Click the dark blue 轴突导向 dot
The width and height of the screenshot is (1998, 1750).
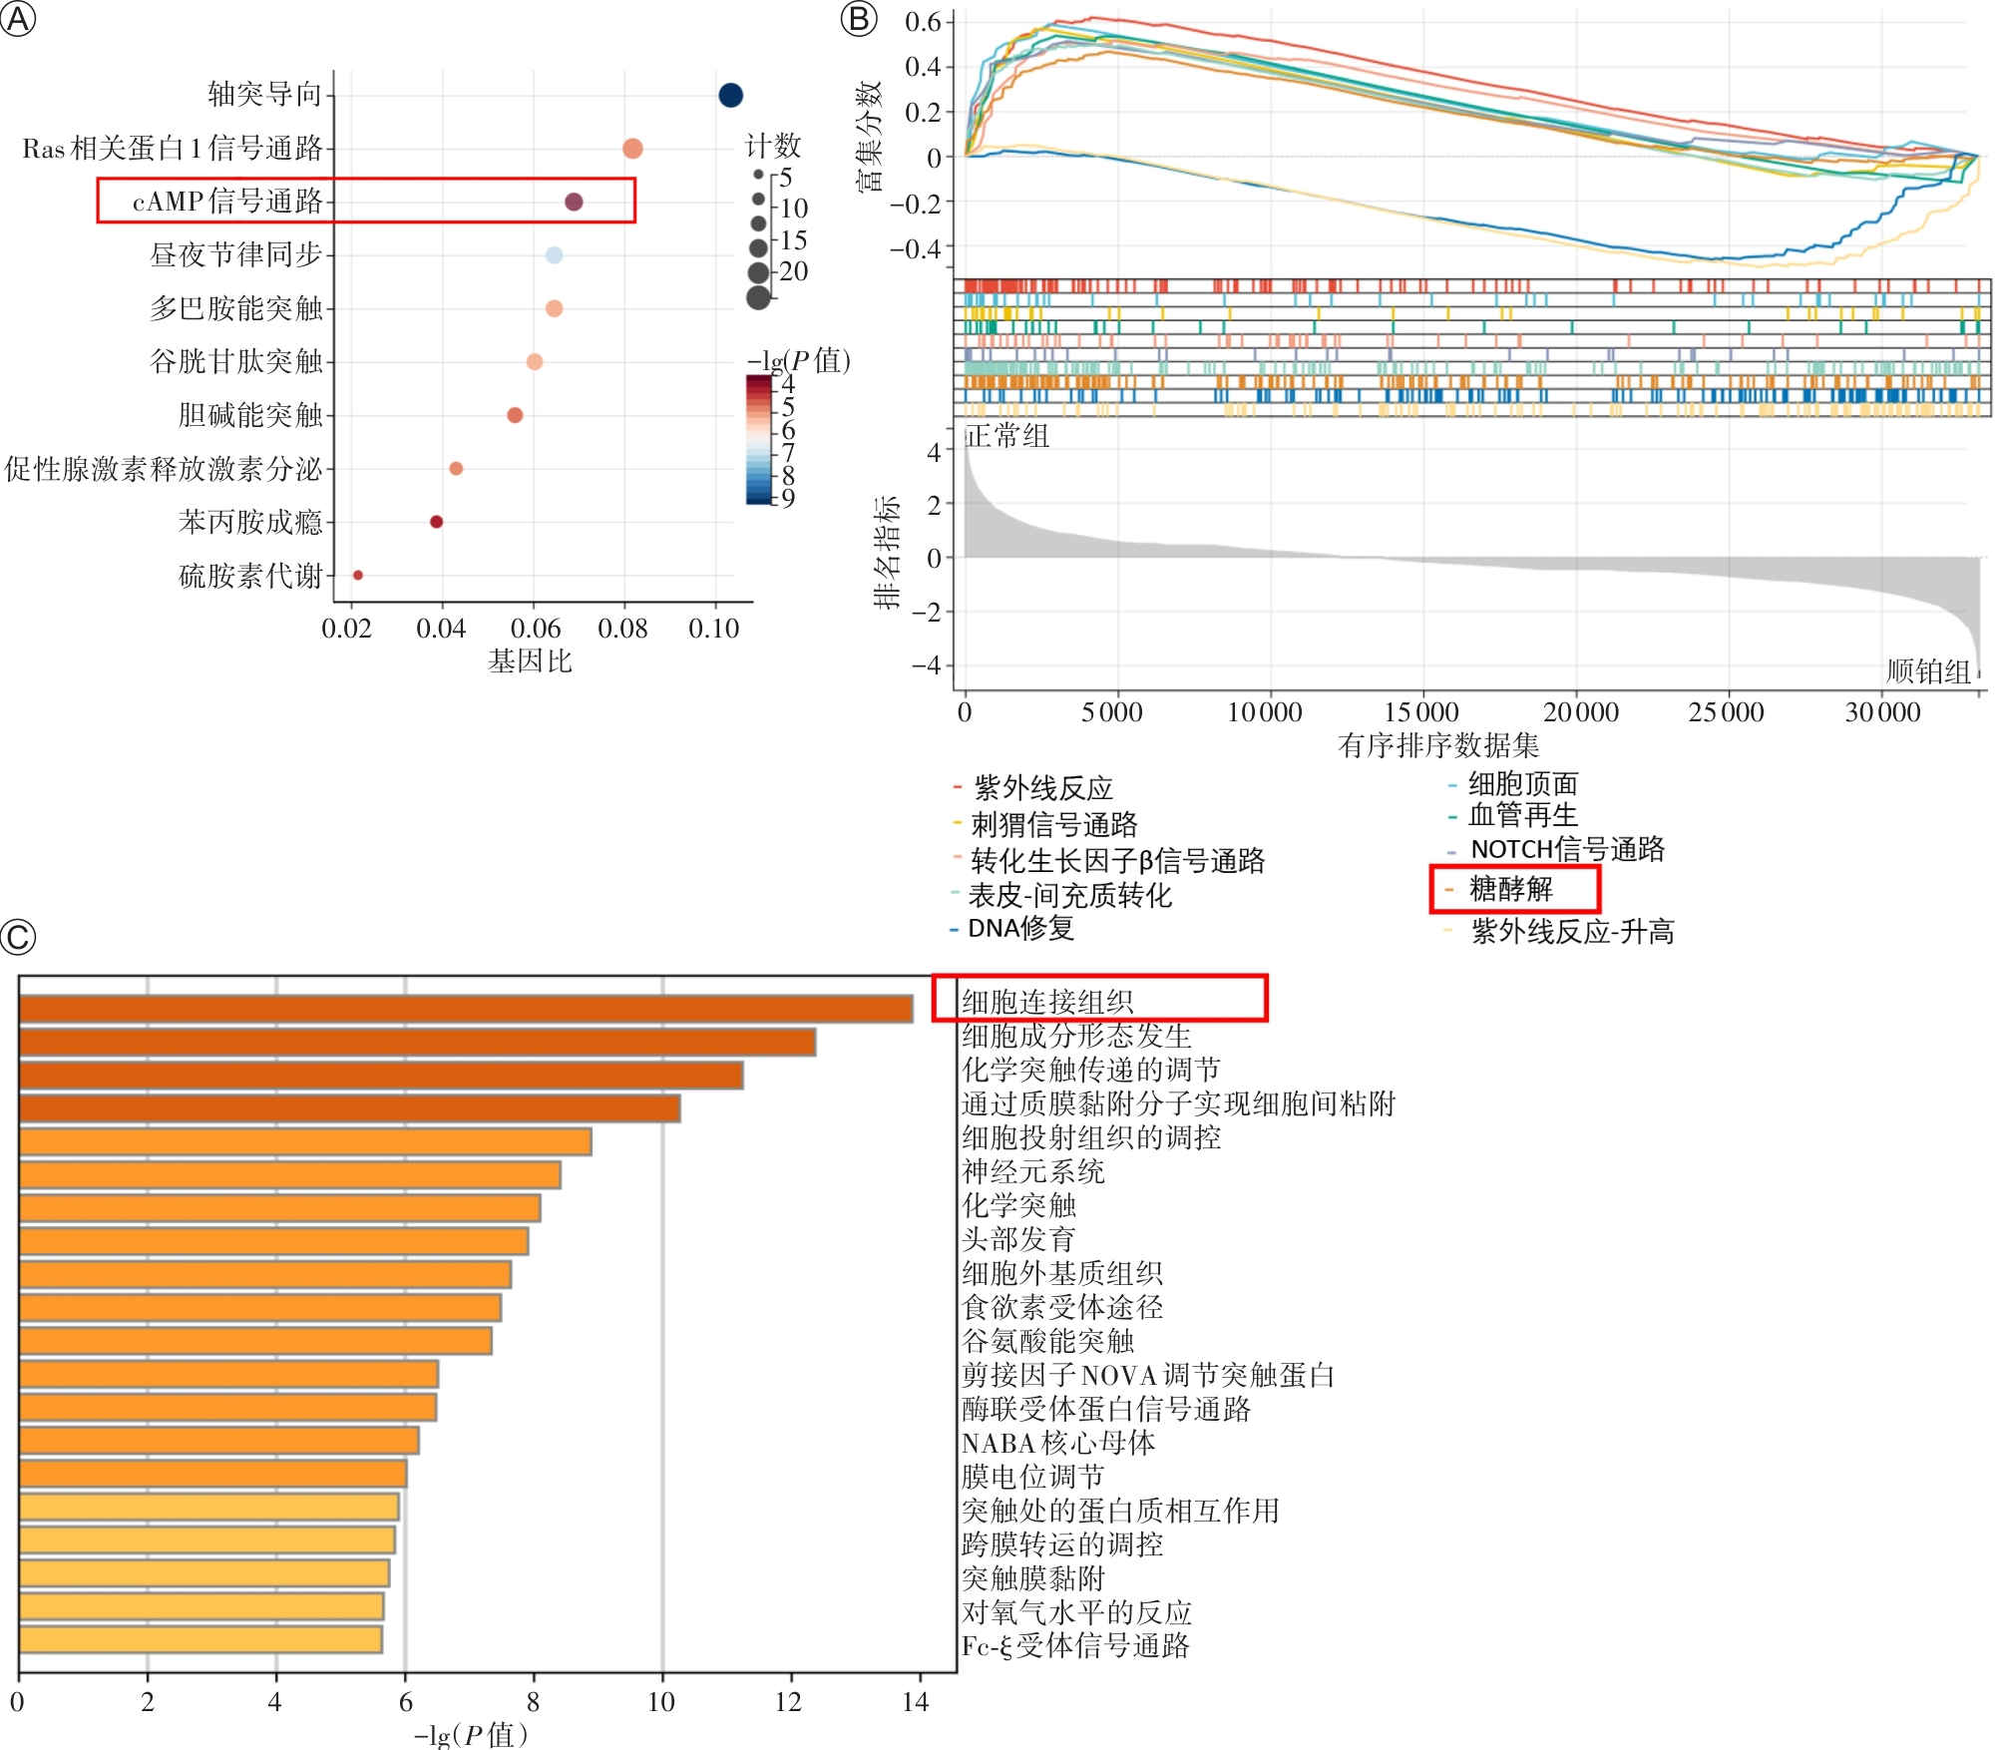click(x=730, y=95)
